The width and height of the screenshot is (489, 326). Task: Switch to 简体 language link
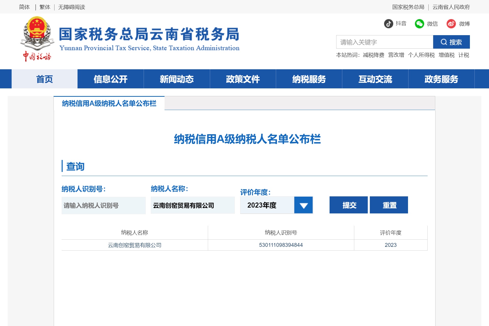[24, 7]
